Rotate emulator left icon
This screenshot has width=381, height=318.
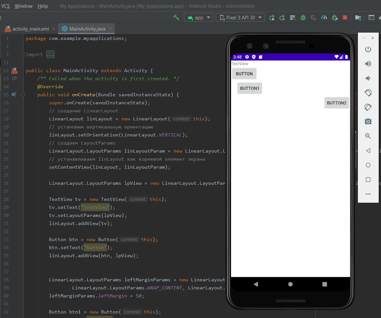click(x=368, y=93)
